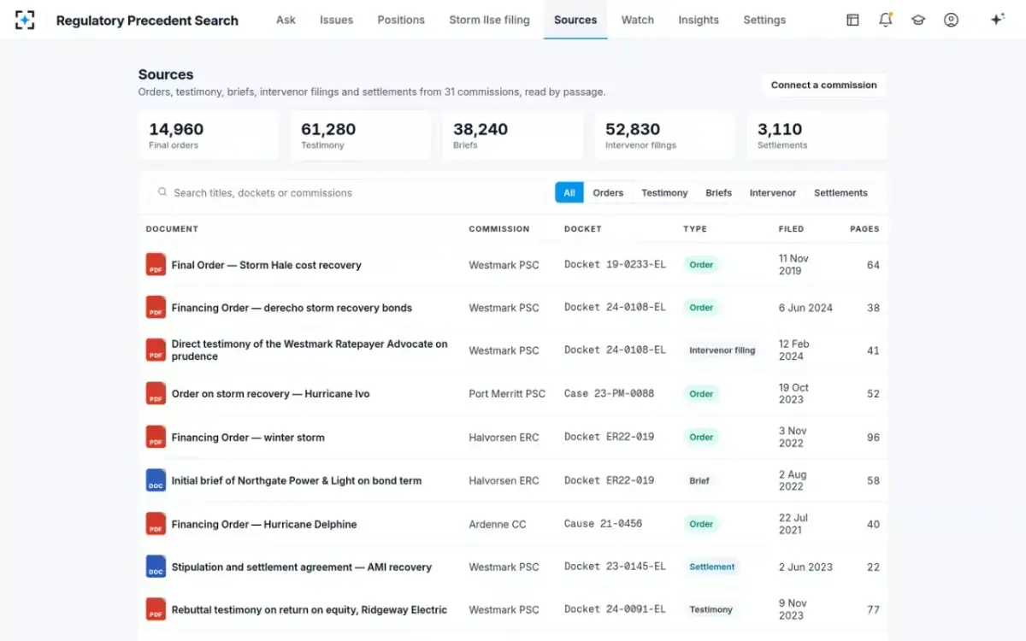This screenshot has width=1026, height=641.
Task: Switch to the Ask tab
Action: tap(286, 20)
